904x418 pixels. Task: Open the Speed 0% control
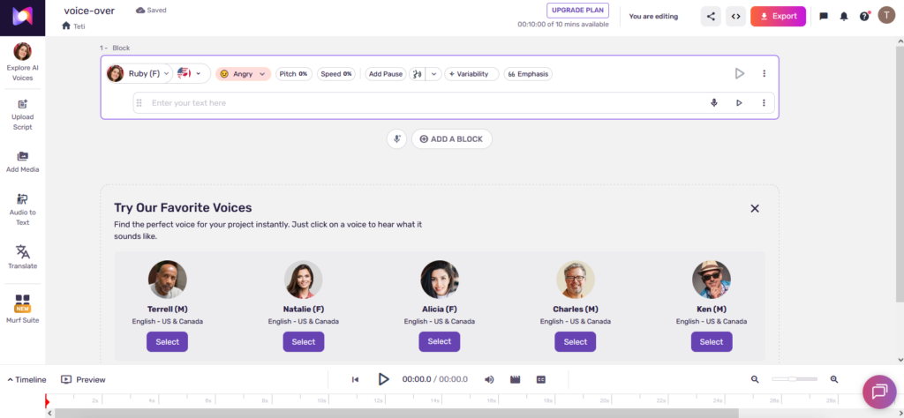point(335,74)
